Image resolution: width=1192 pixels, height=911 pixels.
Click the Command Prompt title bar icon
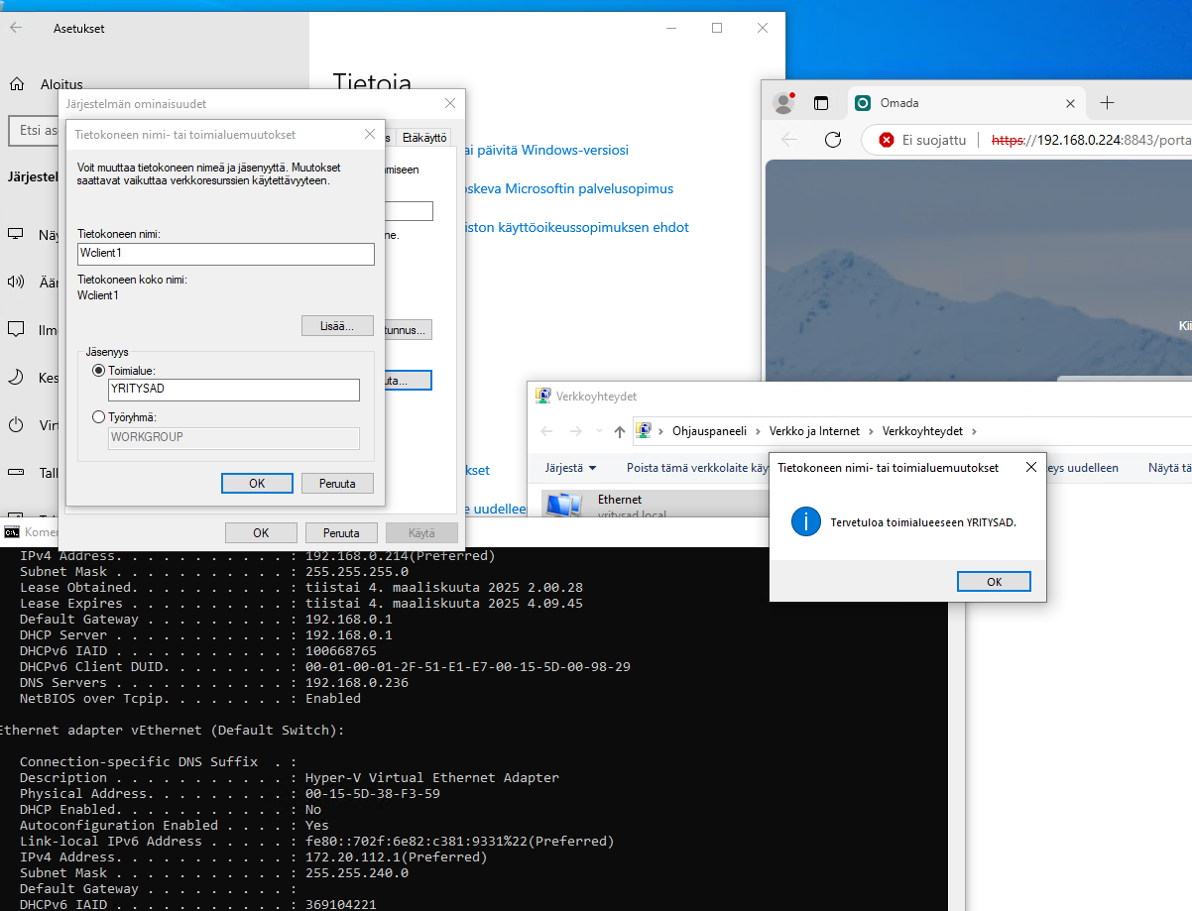[12, 532]
